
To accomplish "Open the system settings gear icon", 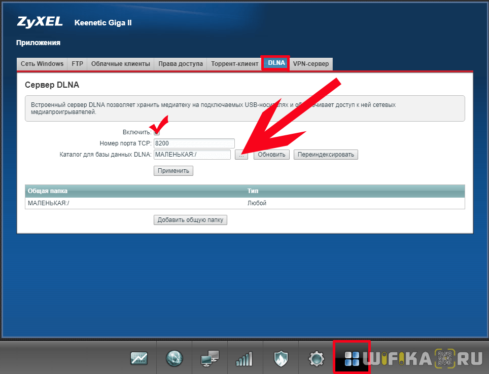I will tap(316, 358).
